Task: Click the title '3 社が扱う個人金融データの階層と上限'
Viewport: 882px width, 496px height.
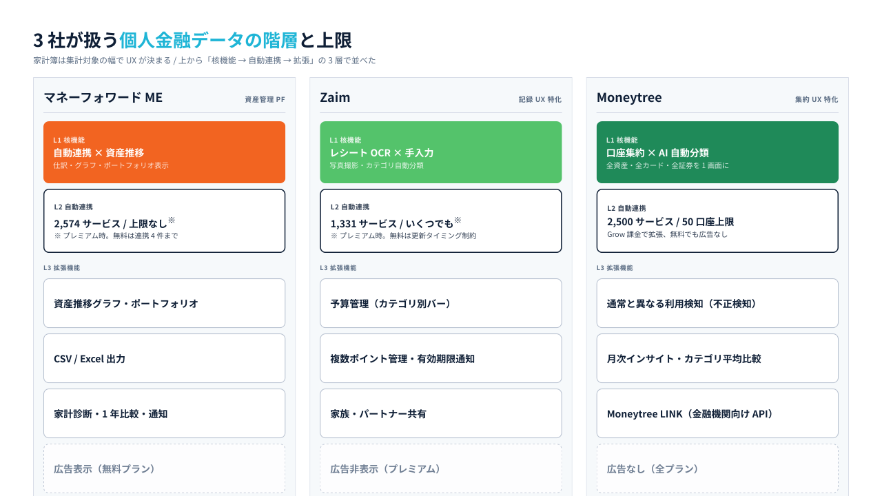Action: [x=192, y=40]
